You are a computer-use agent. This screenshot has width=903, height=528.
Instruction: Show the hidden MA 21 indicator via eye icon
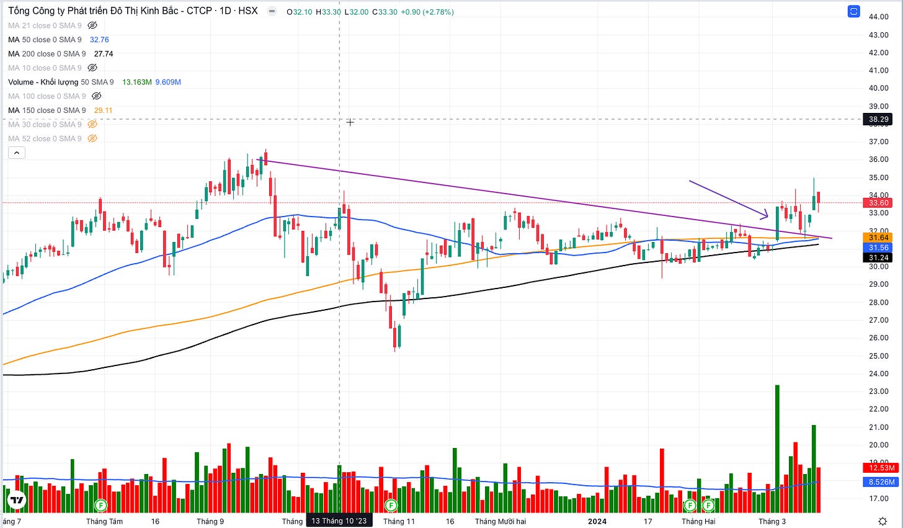[x=92, y=25]
